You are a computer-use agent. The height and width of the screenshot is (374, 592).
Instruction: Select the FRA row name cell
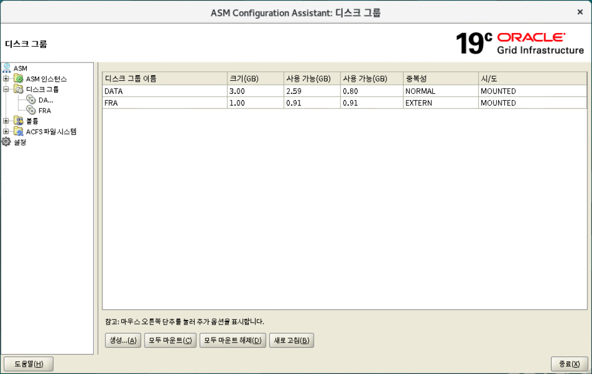165,103
